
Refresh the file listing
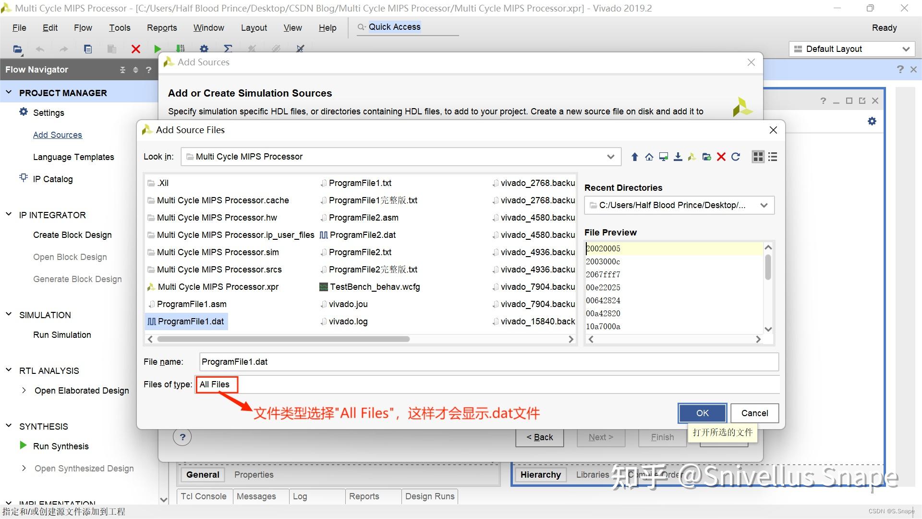click(x=736, y=156)
